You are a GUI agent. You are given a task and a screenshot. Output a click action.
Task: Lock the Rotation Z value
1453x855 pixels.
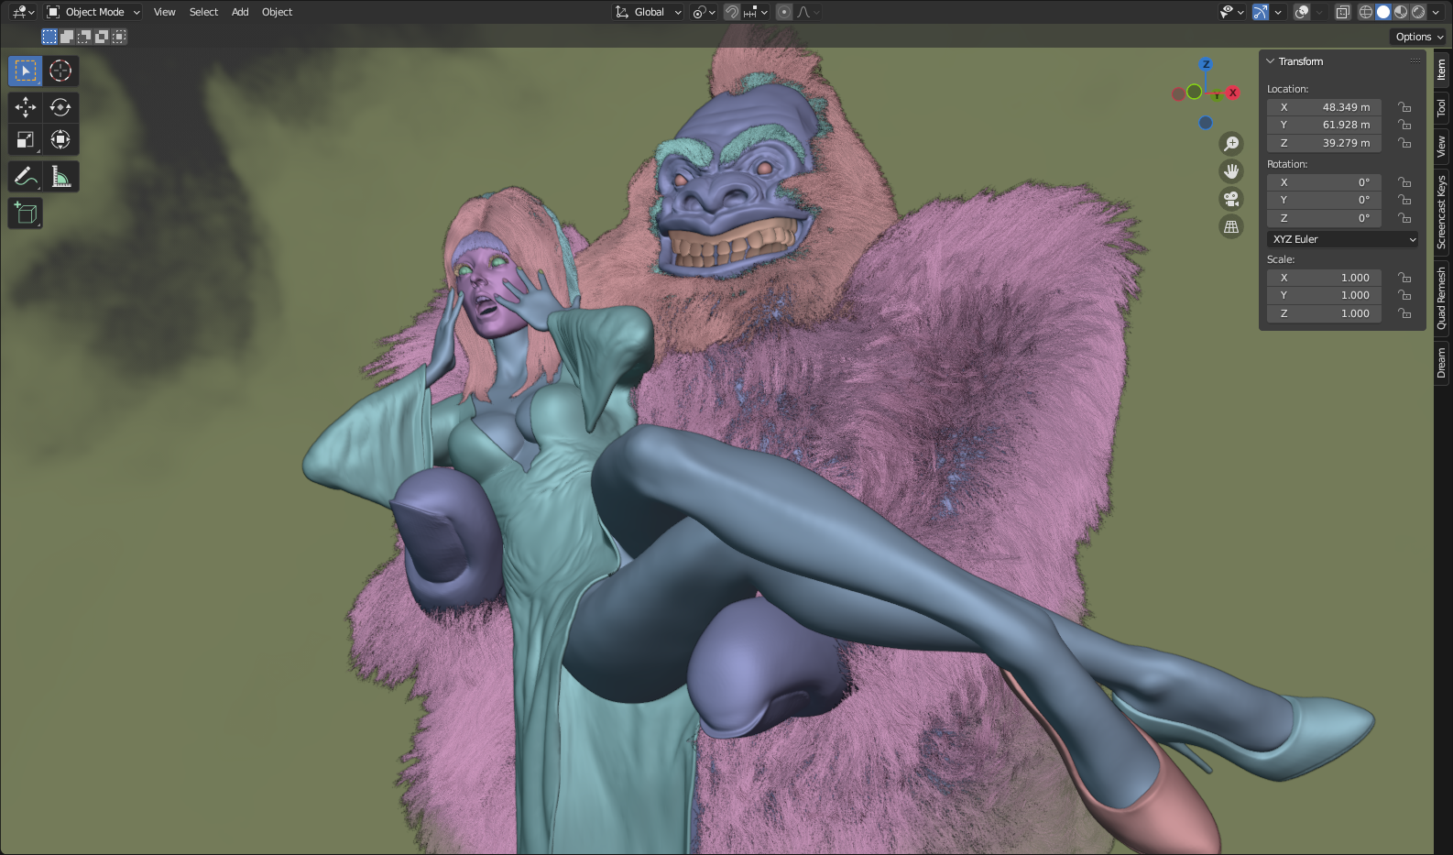[1404, 218]
